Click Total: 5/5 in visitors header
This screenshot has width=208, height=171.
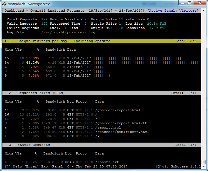tap(186, 41)
